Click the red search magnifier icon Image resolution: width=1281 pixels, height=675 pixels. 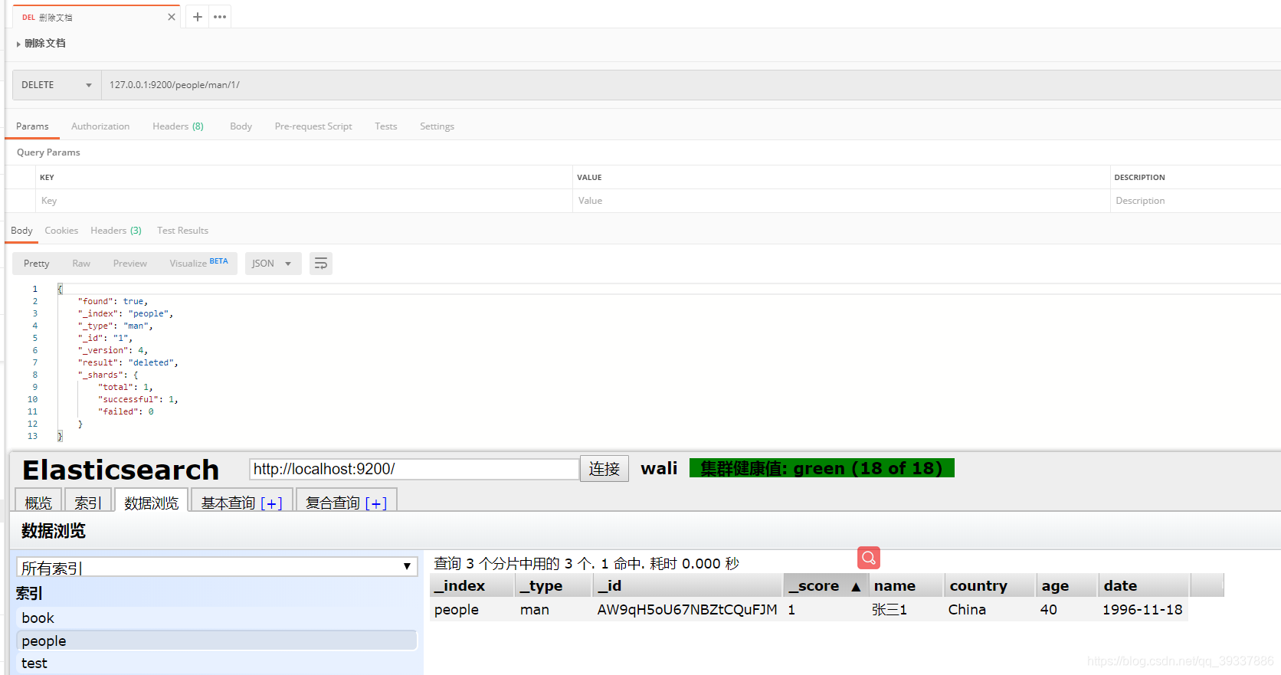point(868,558)
